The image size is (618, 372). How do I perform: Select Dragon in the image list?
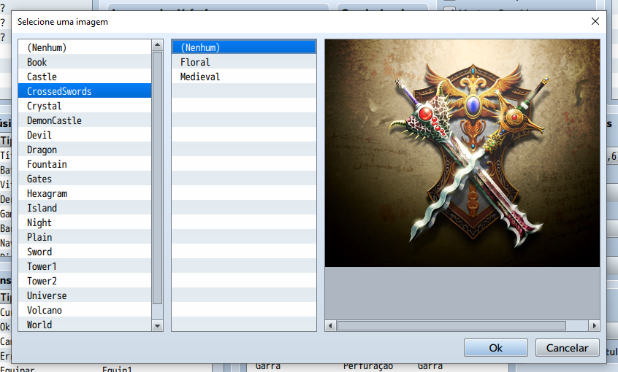[x=85, y=150]
